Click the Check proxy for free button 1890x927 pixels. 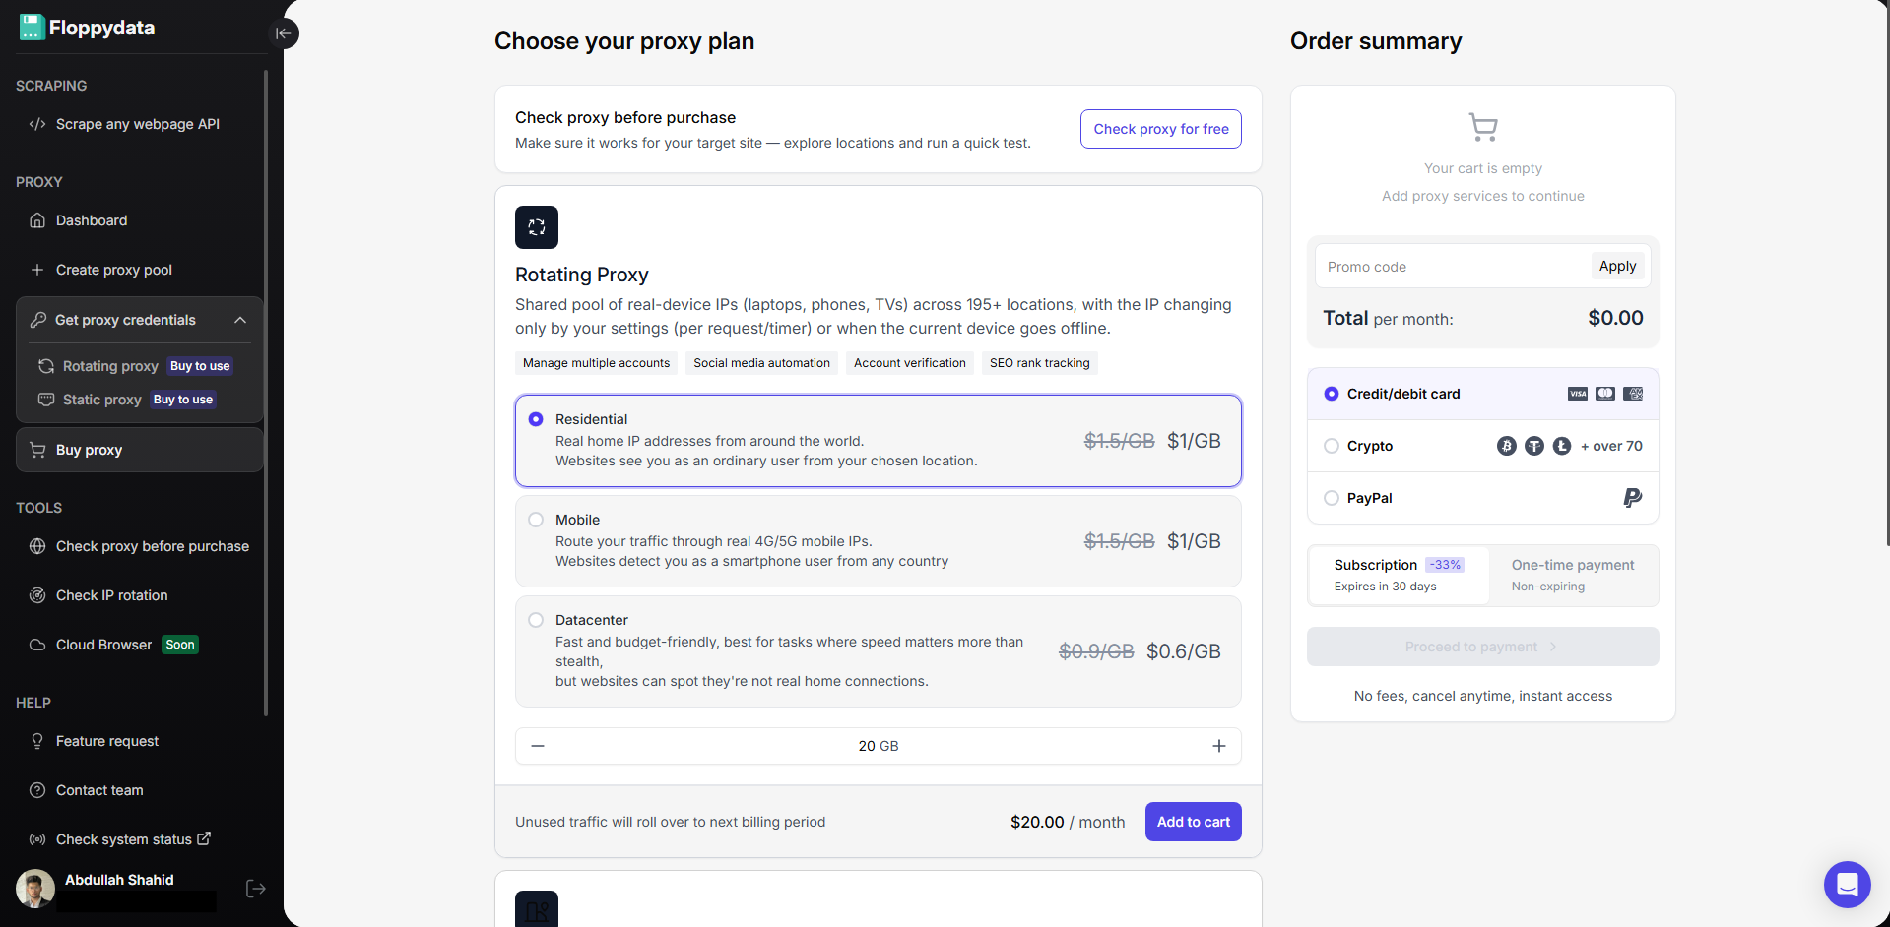tap(1160, 129)
